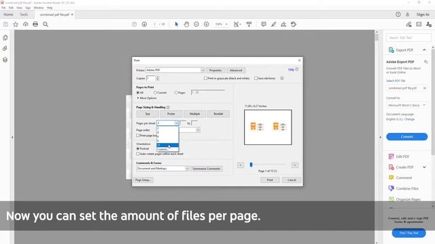Toggle Print page border checkbox
435x244 pixels.
[138, 136]
